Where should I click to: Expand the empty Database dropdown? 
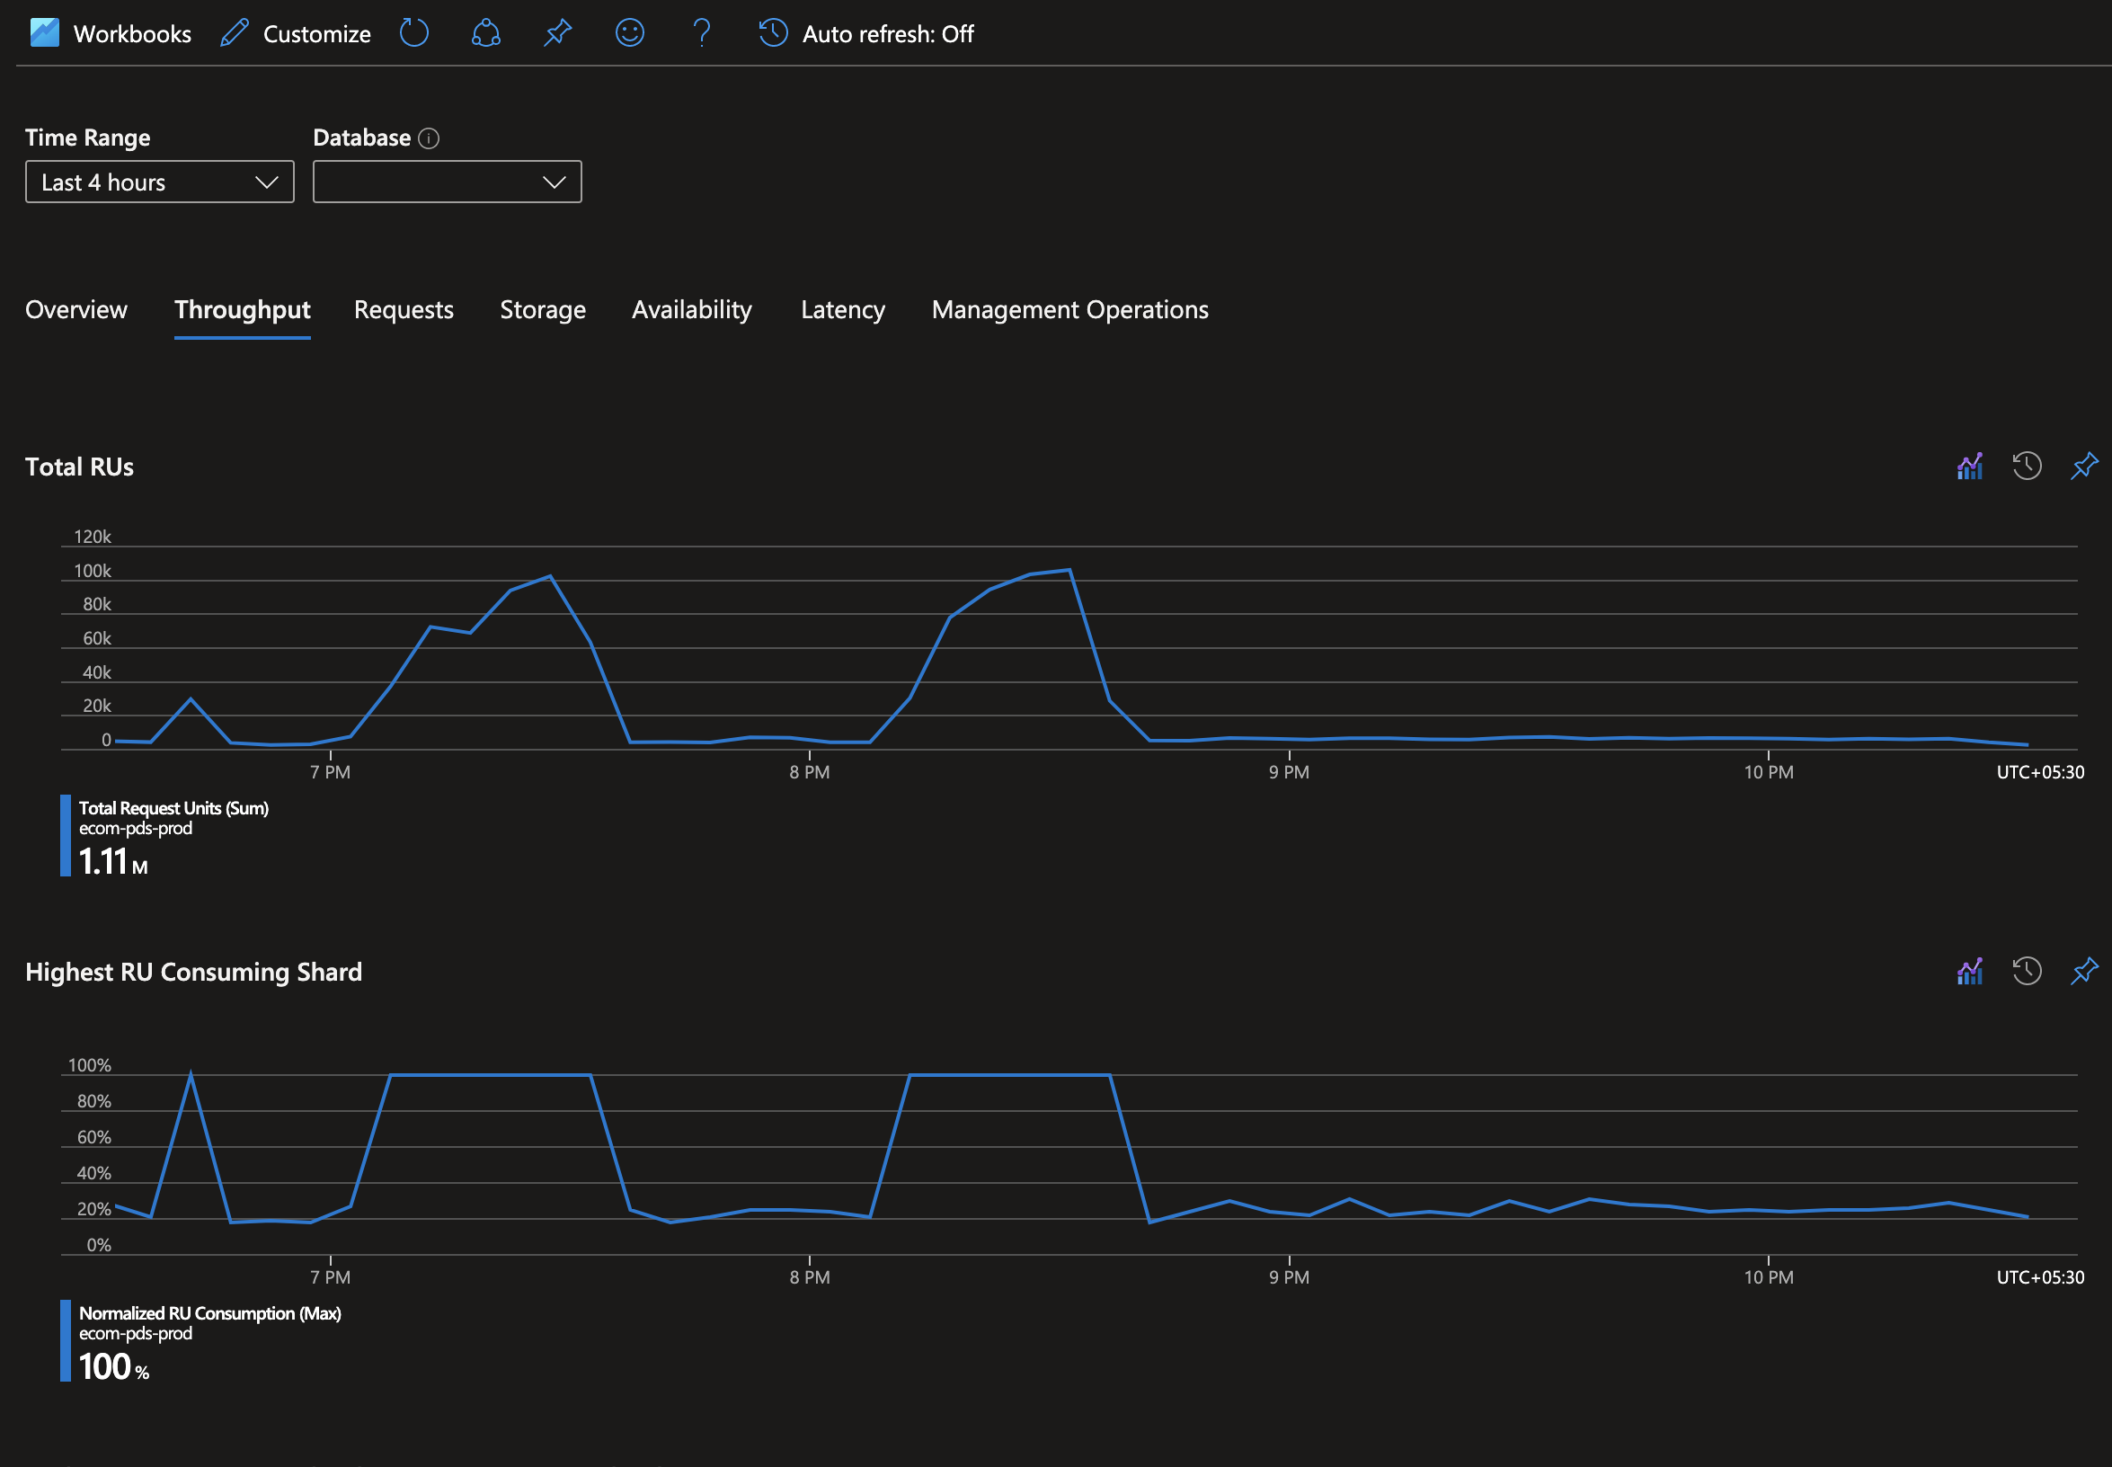click(447, 182)
